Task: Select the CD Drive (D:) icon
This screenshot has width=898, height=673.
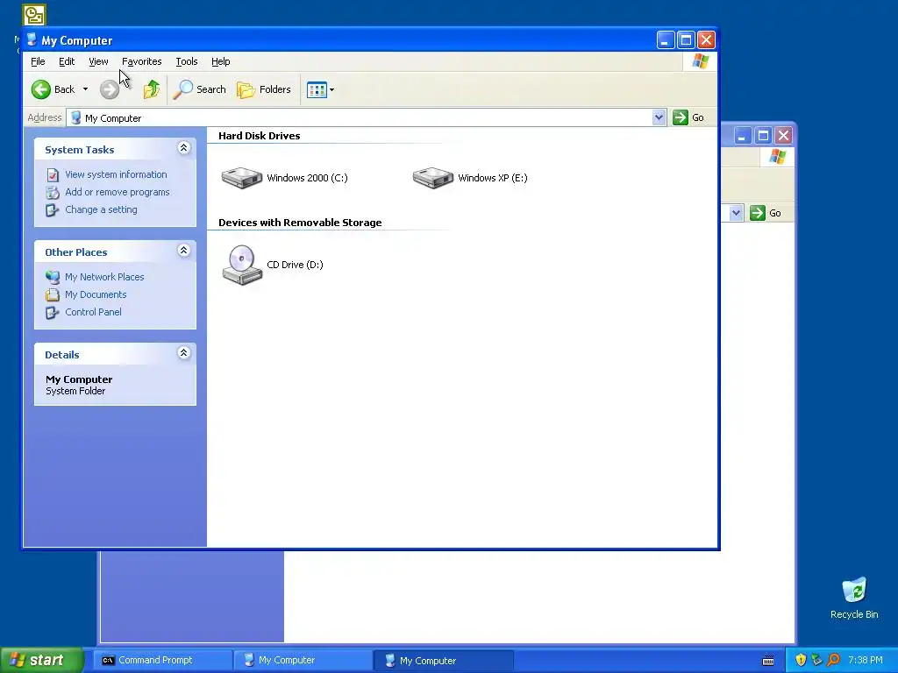Action: [x=242, y=265]
